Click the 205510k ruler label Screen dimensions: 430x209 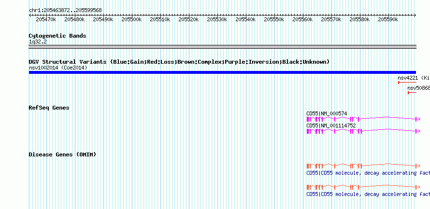[160, 19]
